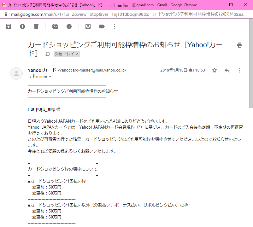Open the message's three-dot options menu
This screenshot has height=227, width=253.
click(240, 70)
